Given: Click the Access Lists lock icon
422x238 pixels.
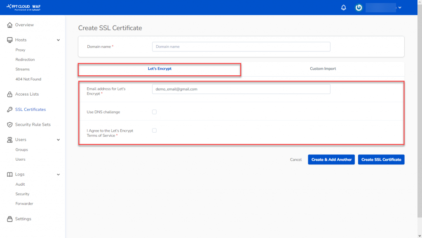Looking at the screenshot, I should point(10,94).
